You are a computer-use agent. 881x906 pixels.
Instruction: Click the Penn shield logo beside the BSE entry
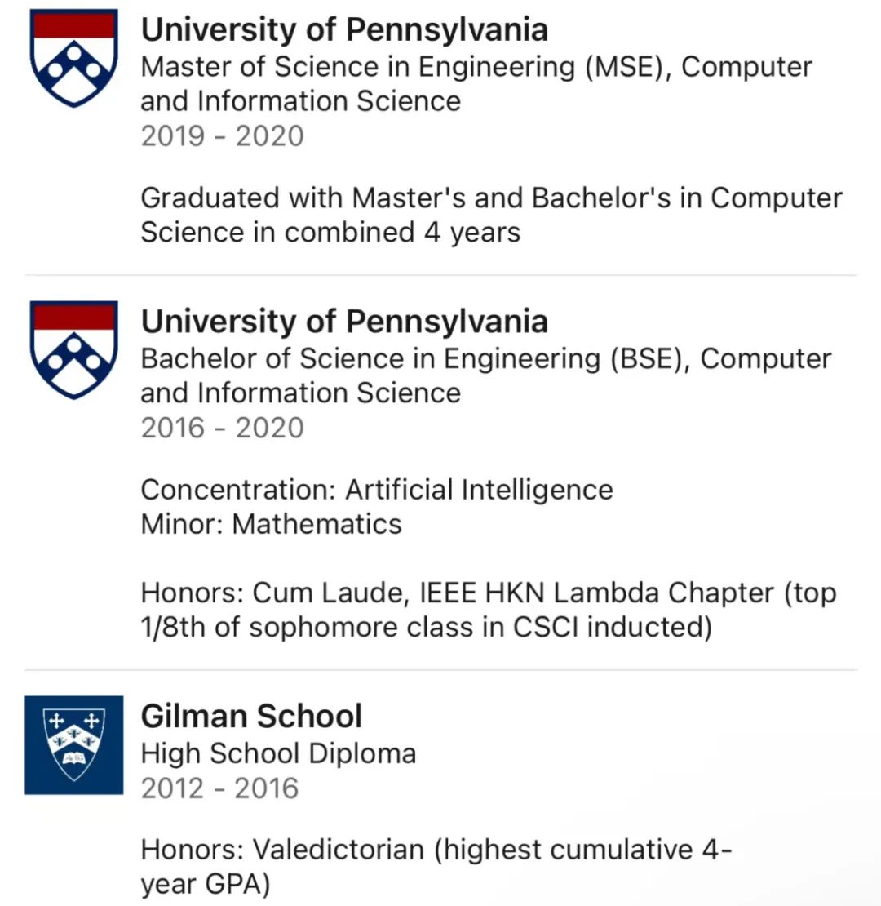click(x=74, y=349)
